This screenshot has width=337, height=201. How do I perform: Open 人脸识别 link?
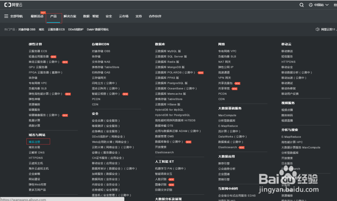[x=161, y=179]
